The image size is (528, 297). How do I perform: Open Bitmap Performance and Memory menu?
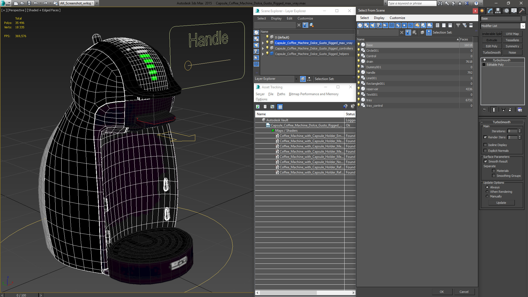313,94
